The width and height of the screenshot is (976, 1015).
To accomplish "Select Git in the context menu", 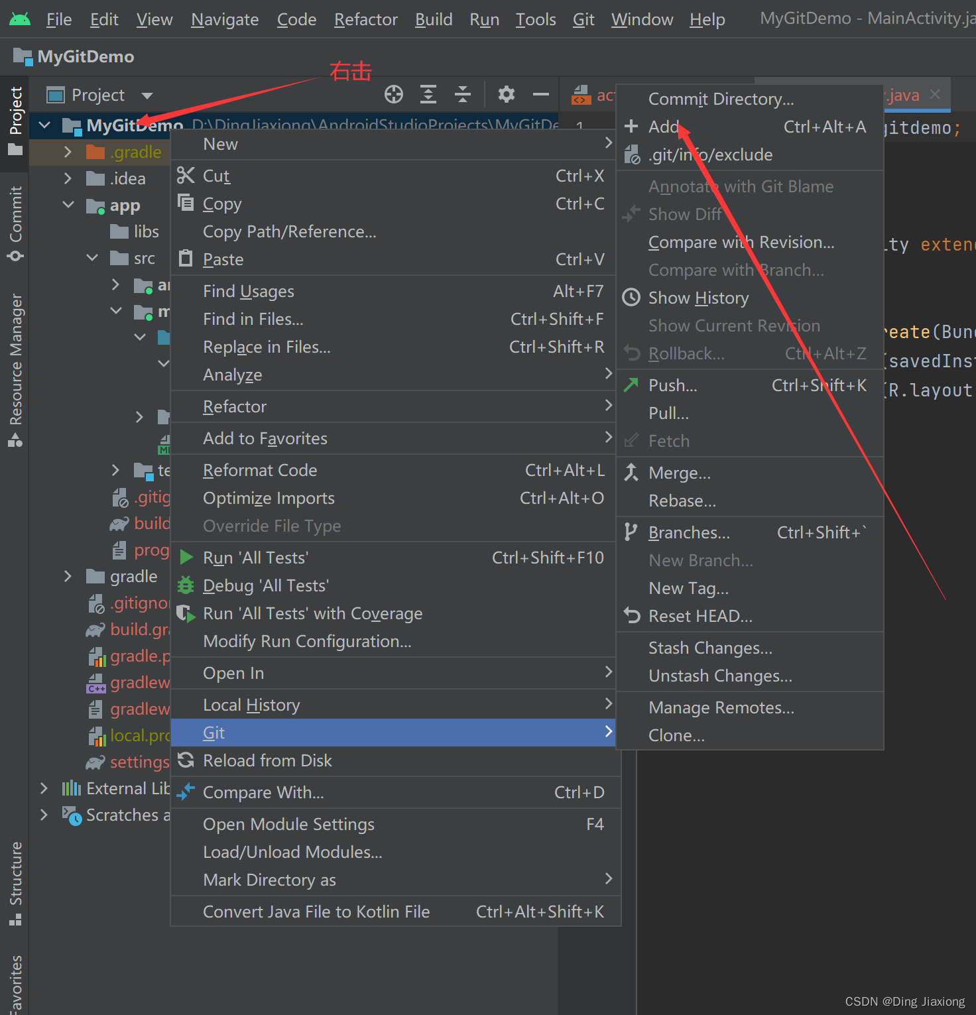I will tap(393, 733).
